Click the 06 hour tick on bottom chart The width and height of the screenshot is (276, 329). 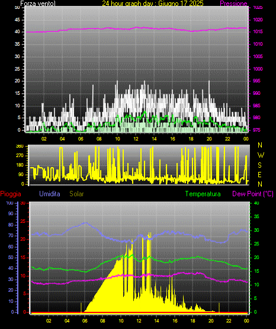point(85,321)
